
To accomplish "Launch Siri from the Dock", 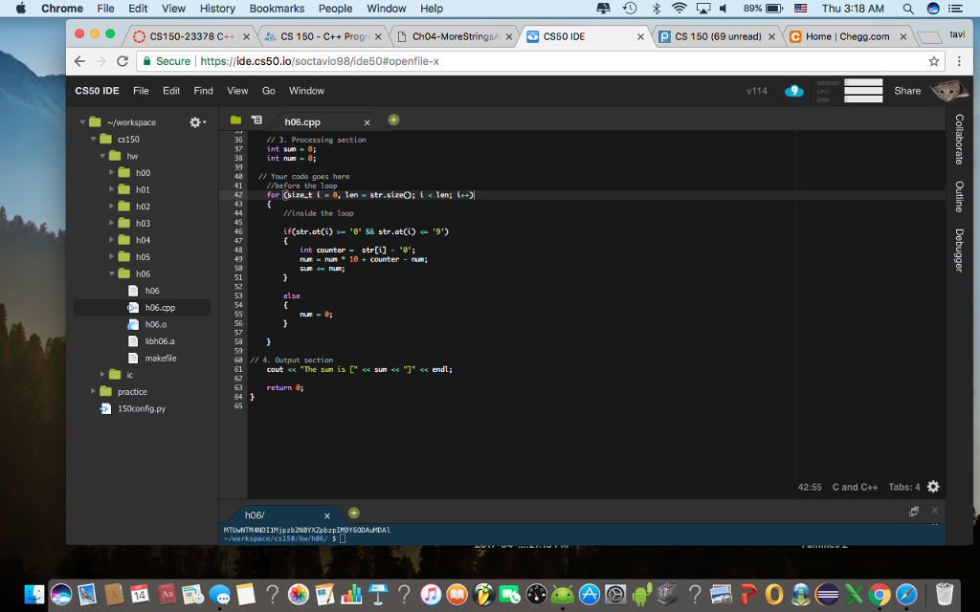I will (61, 594).
